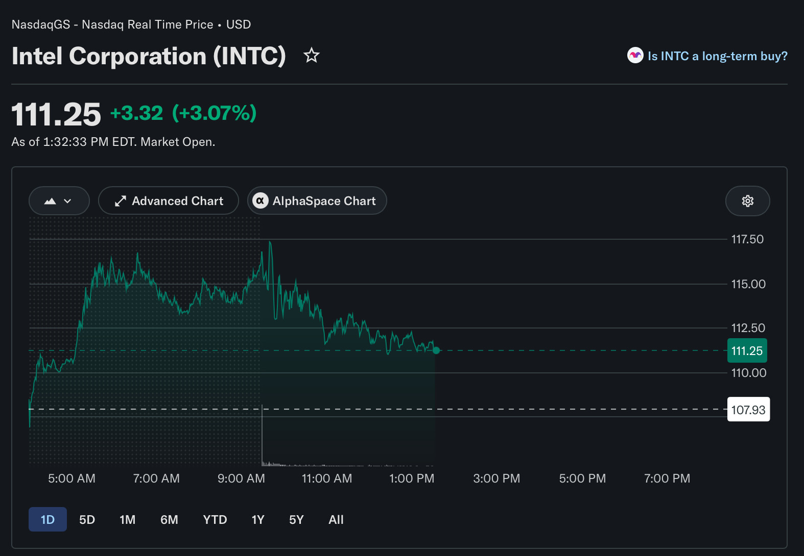The image size is (804, 556).
Task: Click the Advanced Chart expand arrows icon
Action: pyautogui.click(x=121, y=201)
